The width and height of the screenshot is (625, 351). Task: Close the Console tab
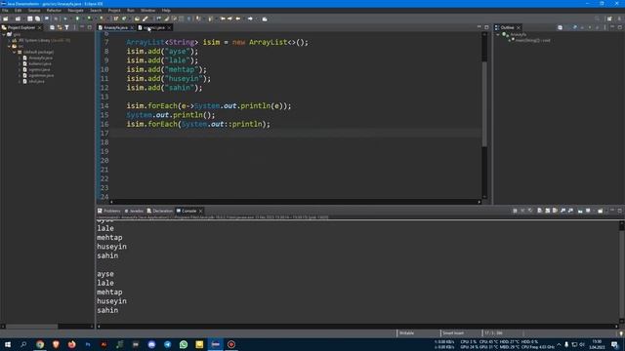click(200, 211)
